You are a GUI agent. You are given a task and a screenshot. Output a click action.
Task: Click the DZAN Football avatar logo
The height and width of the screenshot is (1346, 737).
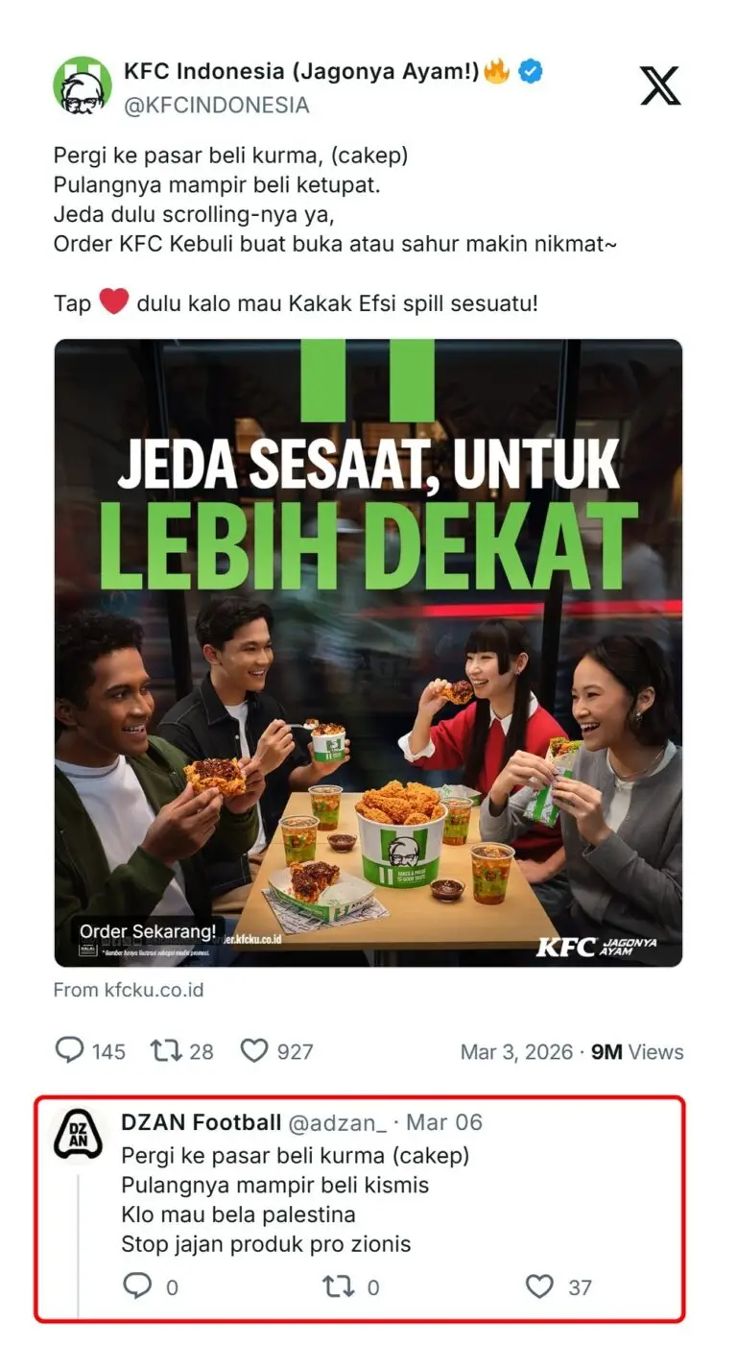point(79,1134)
